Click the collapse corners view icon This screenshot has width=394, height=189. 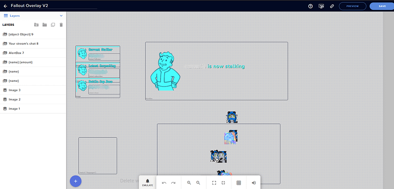point(223,183)
